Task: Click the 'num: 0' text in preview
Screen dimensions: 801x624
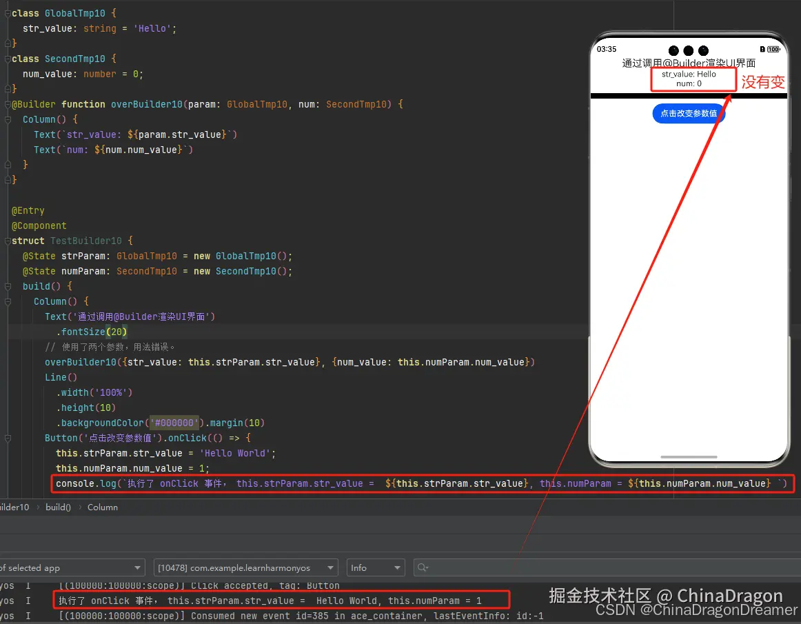Action: pos(689,83)
